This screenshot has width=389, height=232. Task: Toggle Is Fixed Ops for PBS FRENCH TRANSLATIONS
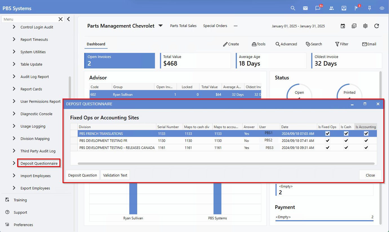click(x=328, y=133)
